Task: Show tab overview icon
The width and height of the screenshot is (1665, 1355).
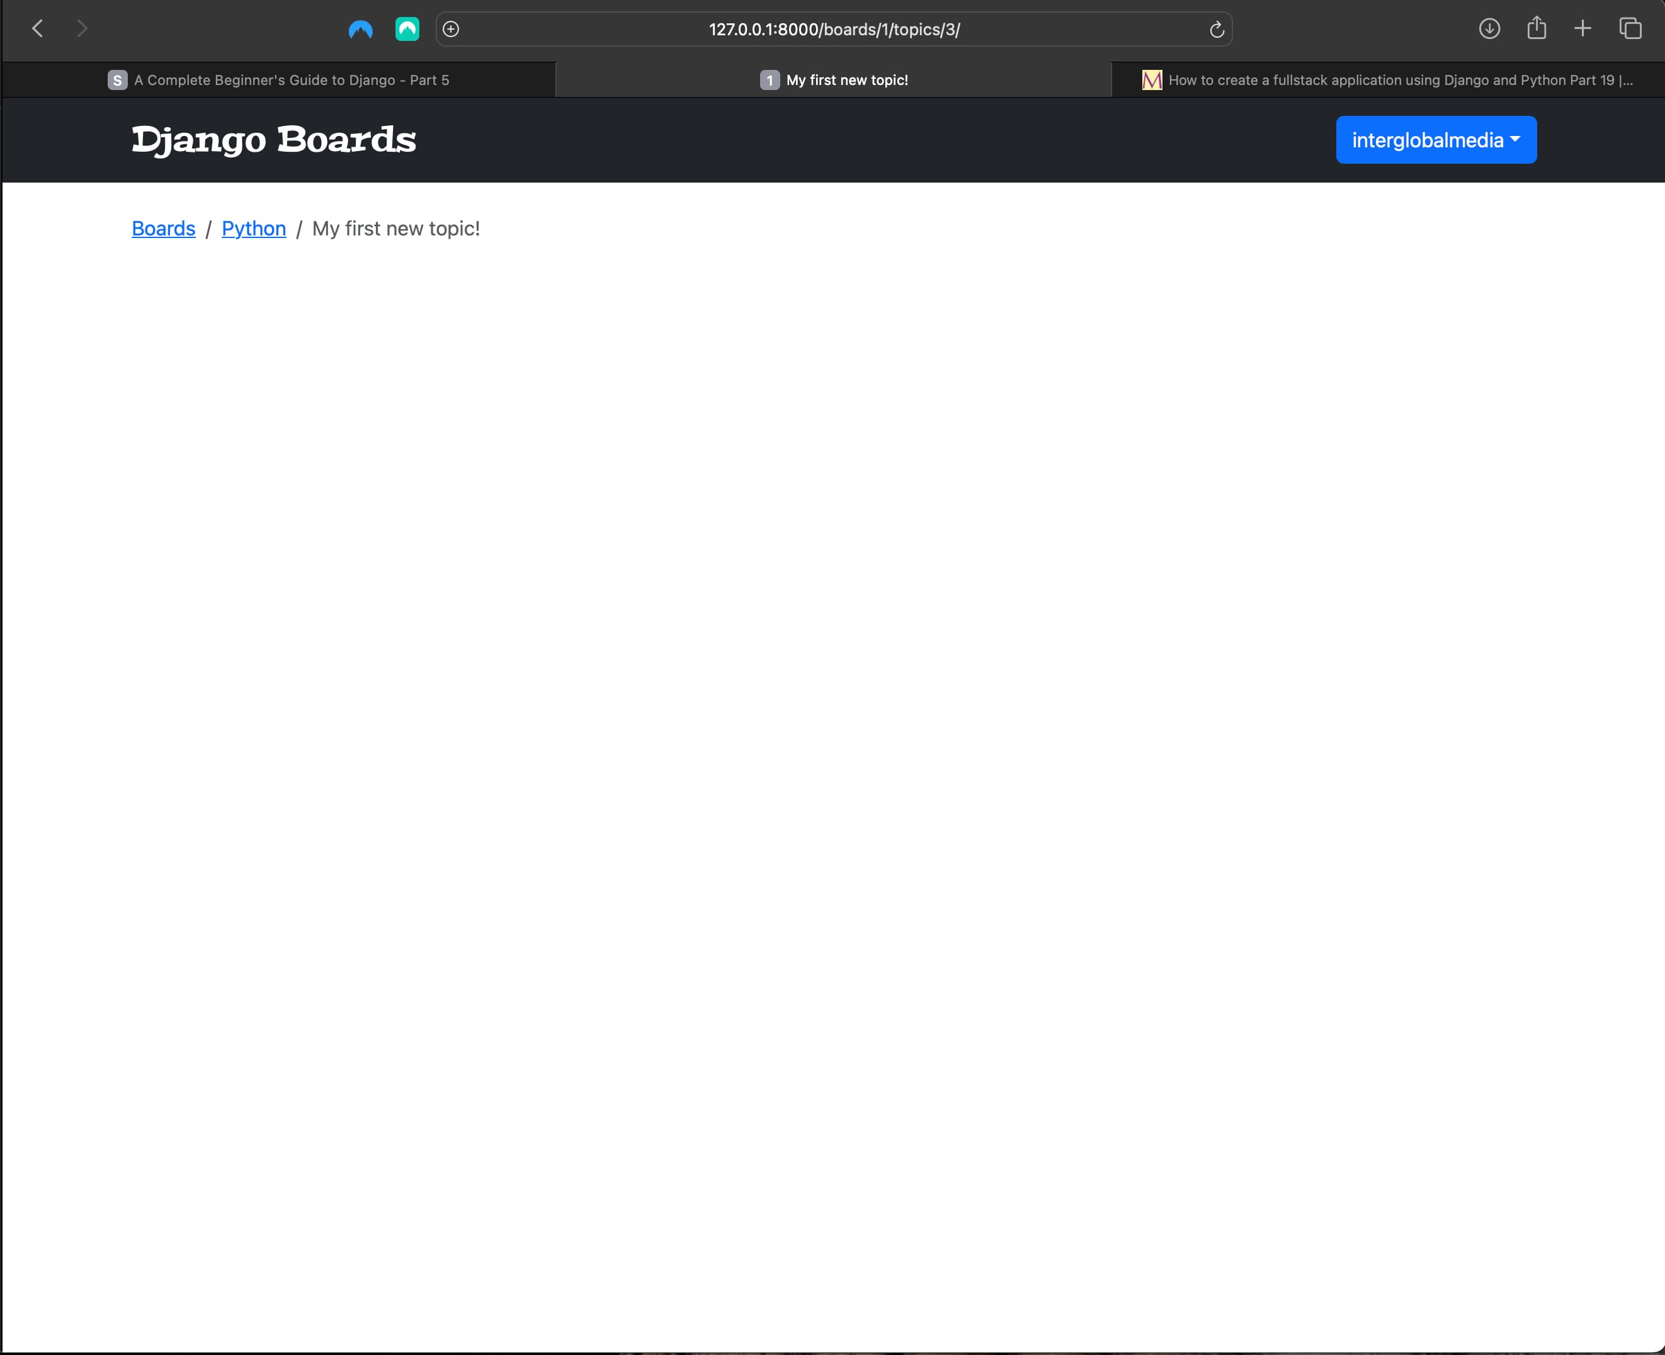Action: click(1630, 29)
